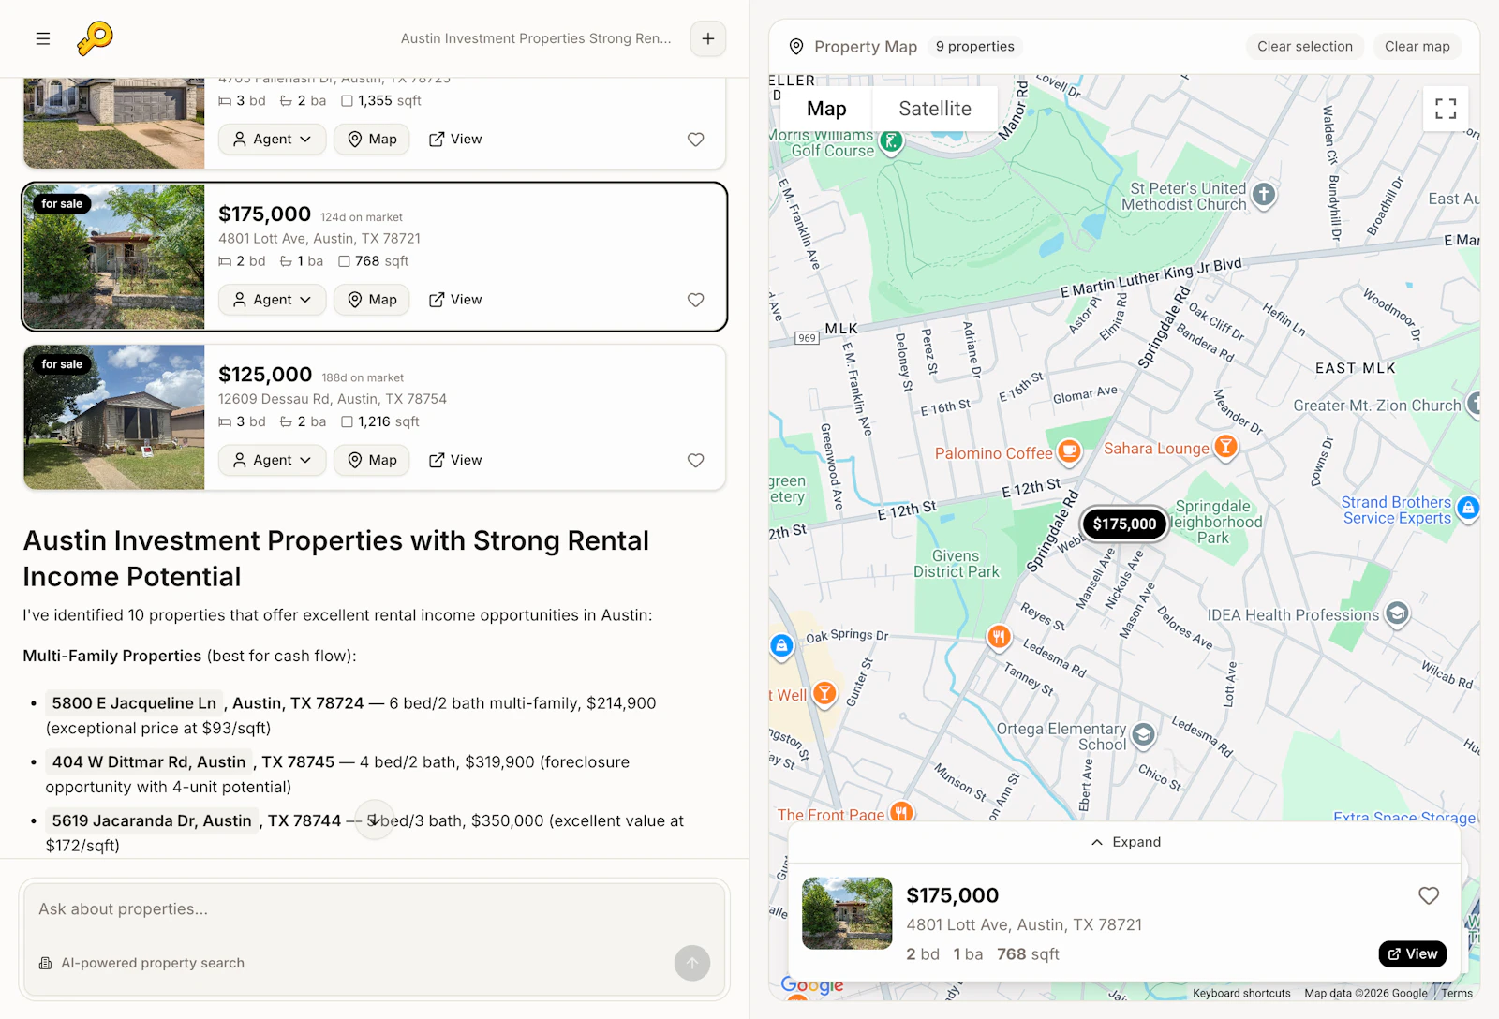This screenshot has height=1019, width=1499.
Task: Click the golden key app logo
Action: tap(95, 38)
